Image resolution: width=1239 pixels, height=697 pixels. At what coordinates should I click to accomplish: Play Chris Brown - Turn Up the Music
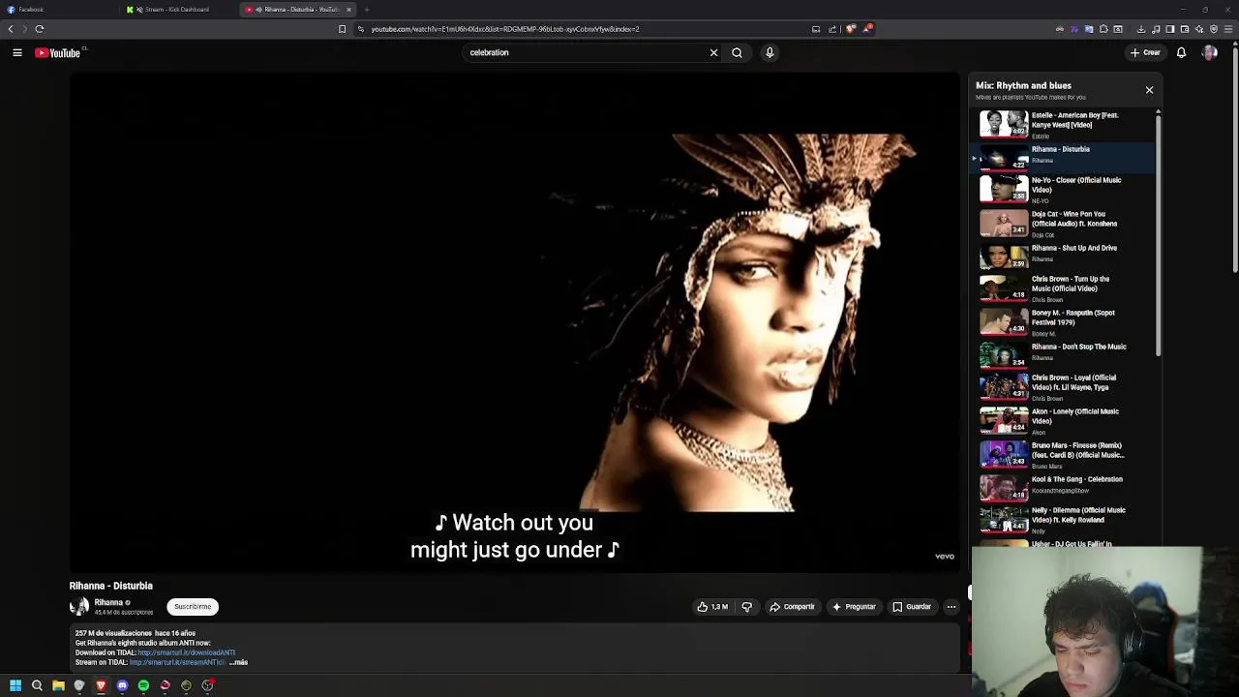coord(1065,288)
